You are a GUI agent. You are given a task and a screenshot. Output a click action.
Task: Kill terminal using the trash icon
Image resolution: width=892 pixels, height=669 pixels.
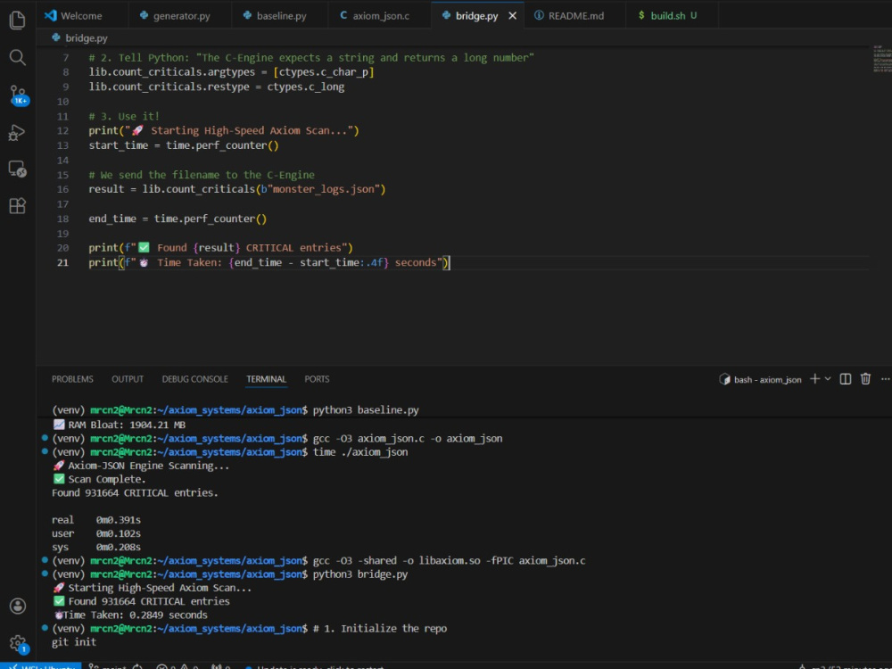coord(865,379)
